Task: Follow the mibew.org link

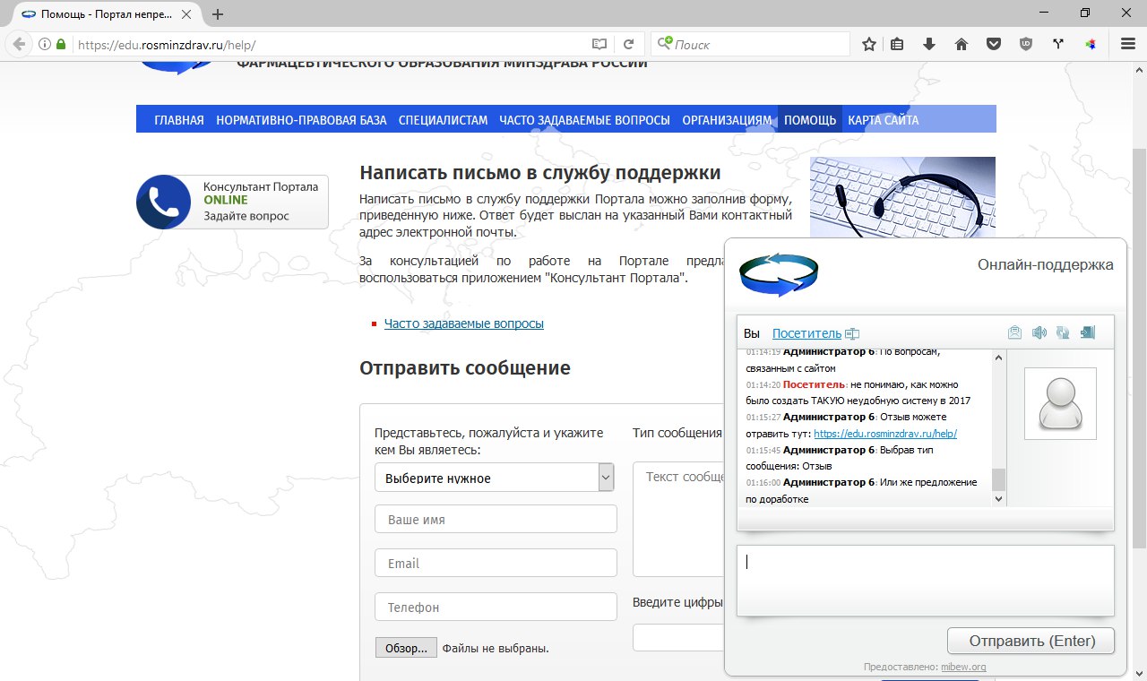Action: click(963, 667)
